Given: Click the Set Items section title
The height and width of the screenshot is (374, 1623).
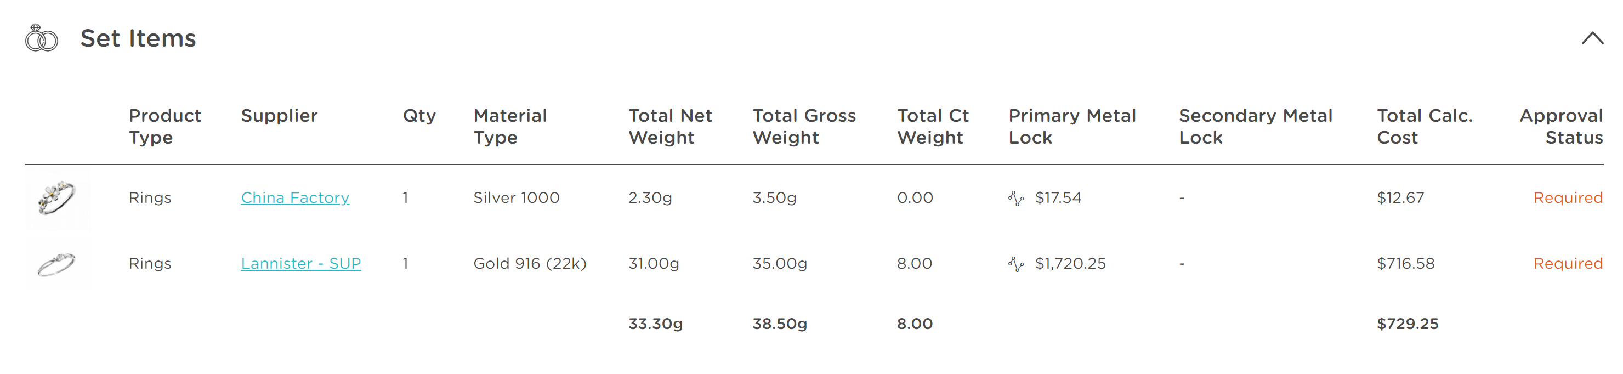Looking at the screenshot, I should [138, 38].
